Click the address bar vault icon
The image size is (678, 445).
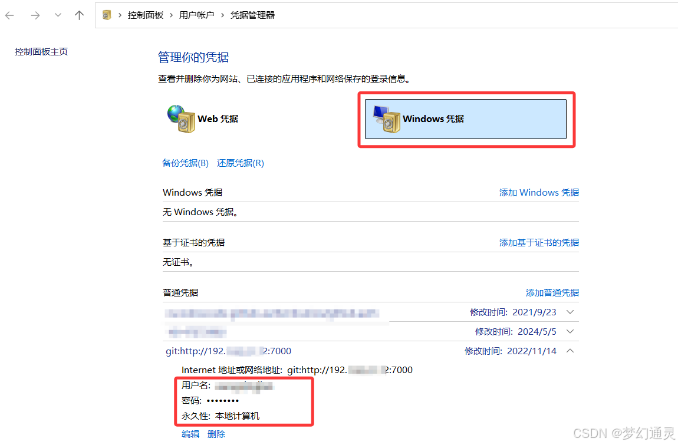click(106, 15)
